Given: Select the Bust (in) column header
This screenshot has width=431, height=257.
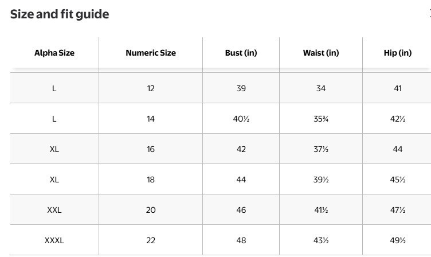Looking at the screenshot, I should pyautogui.click(x=241, y=53).
